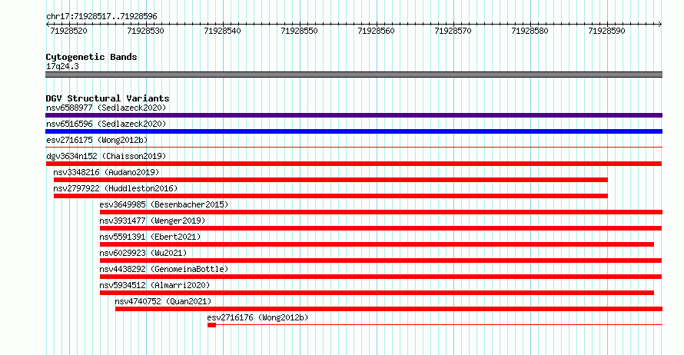Click the red esv3649985 Besenbacher2015 bar
The height and width of the screenshot is (355, 684).
coord(381,212)
